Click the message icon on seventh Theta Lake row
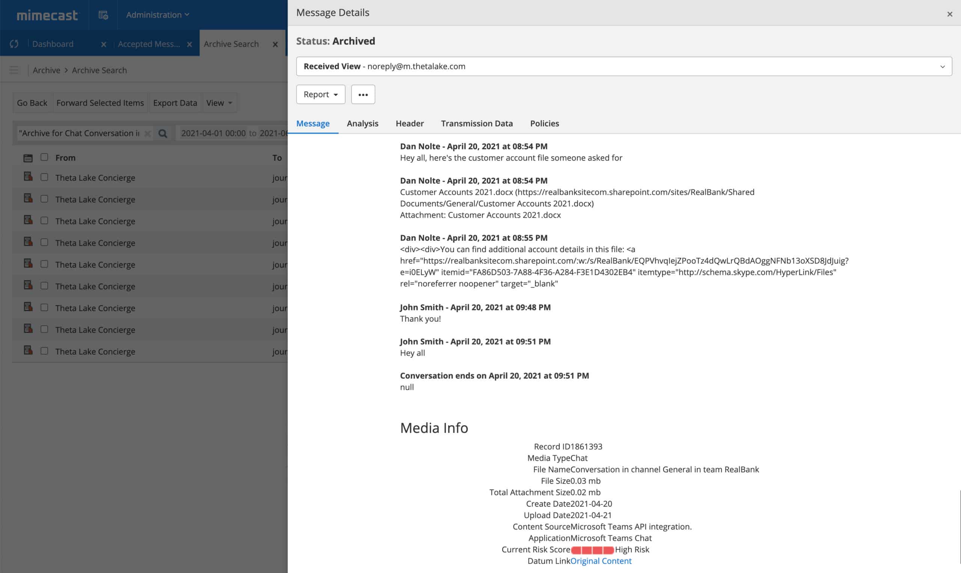The height and width of the screenshot is (573, 961). (28, 307)
